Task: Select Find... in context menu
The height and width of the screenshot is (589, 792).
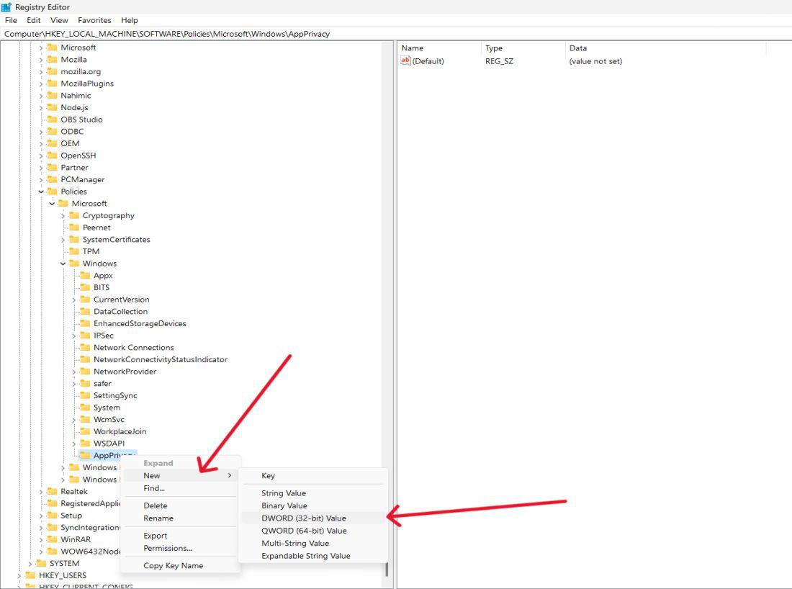Action: pos(180,488)
